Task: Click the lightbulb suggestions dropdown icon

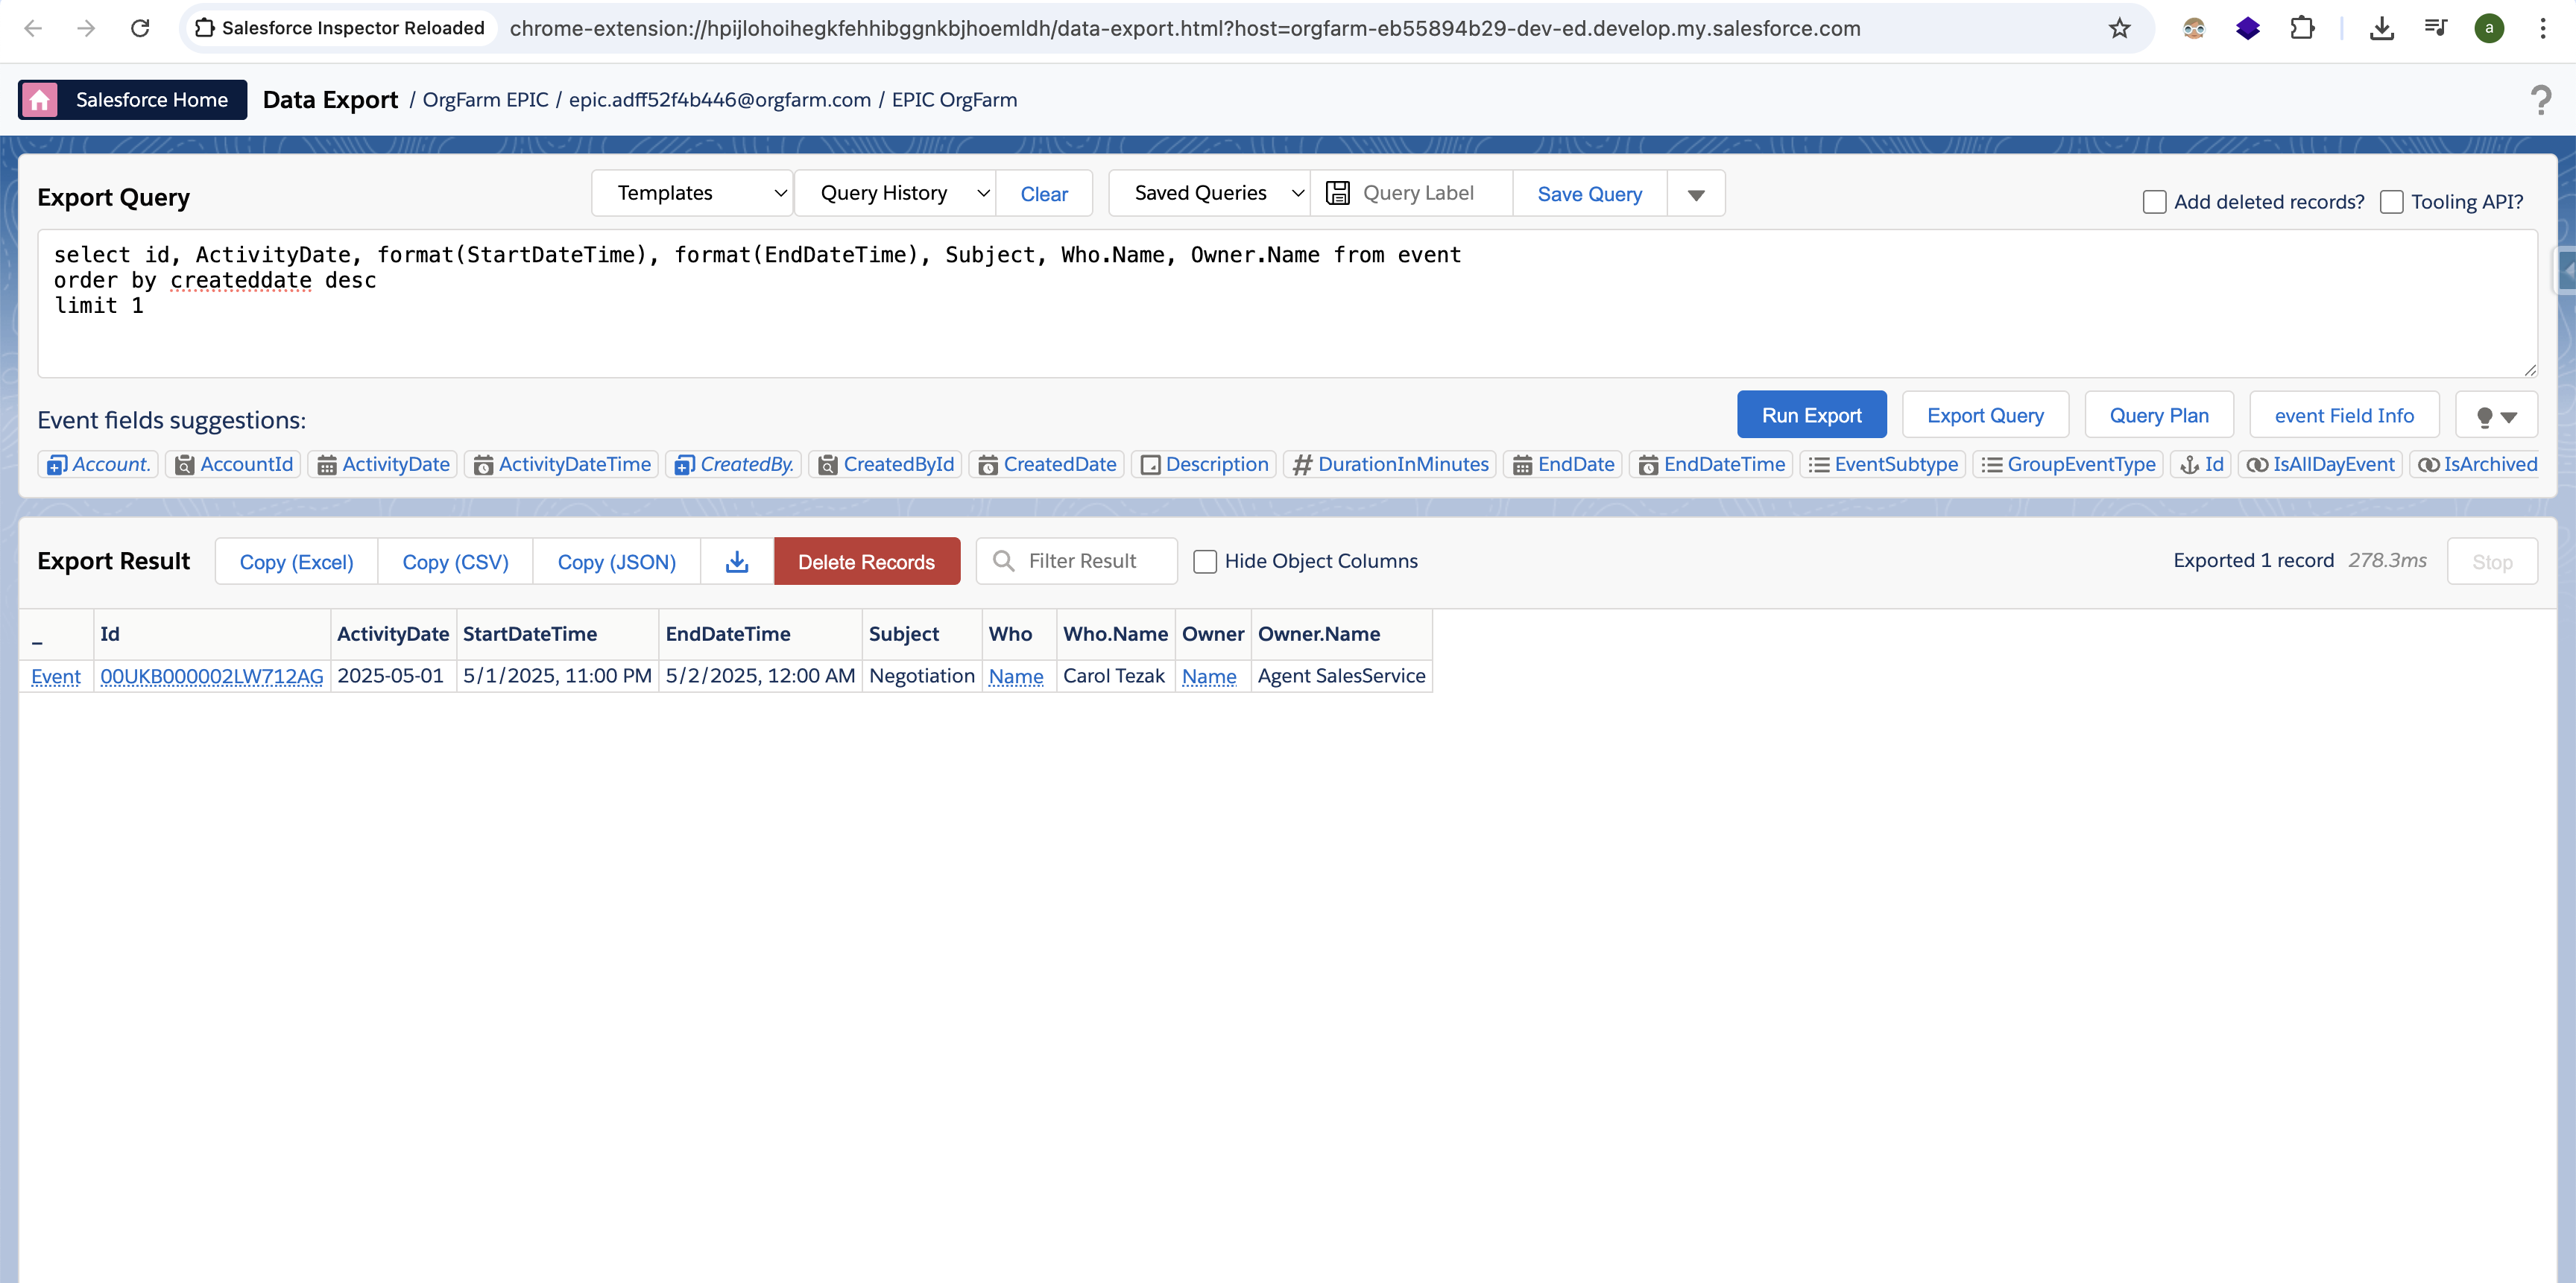Action: coord(2496,416)
